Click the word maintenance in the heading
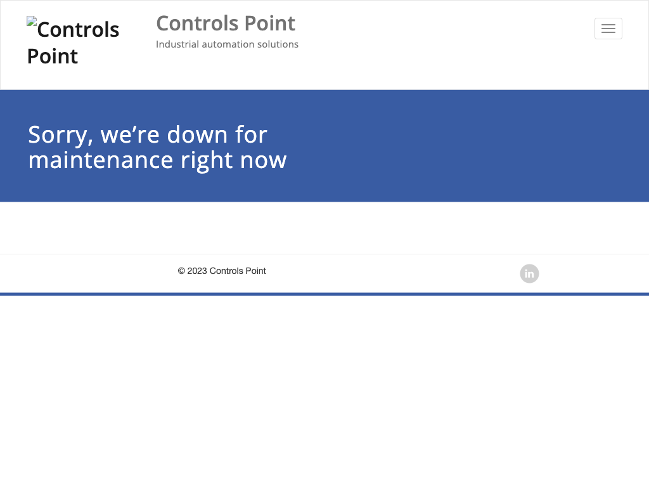The height and width of the screenshot is (487, 649). click(101, 160)
